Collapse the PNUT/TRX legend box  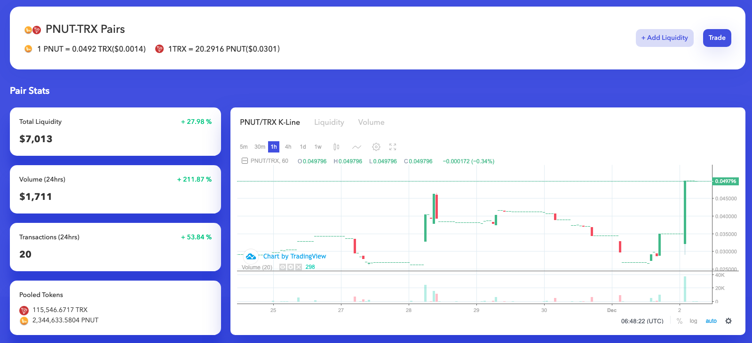tap(245, 161)
